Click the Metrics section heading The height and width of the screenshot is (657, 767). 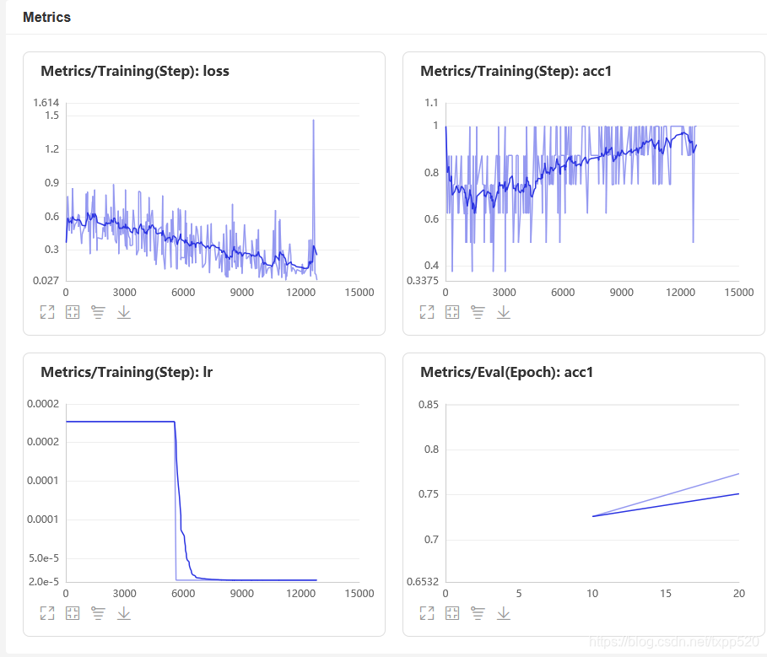tap(46, 17)
